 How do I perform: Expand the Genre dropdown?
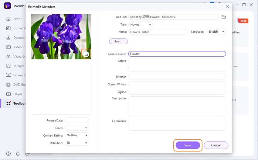pos(77,128)
